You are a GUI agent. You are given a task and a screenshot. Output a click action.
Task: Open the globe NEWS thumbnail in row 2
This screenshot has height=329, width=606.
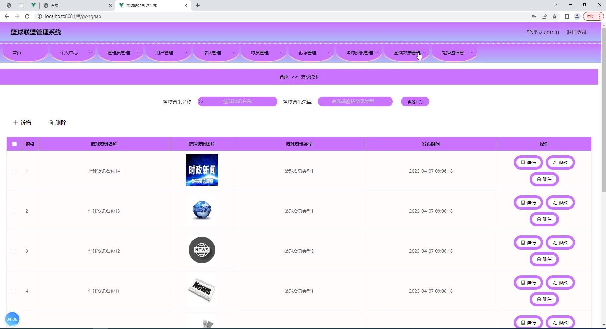pyautogui.click(x=202, y=210)
